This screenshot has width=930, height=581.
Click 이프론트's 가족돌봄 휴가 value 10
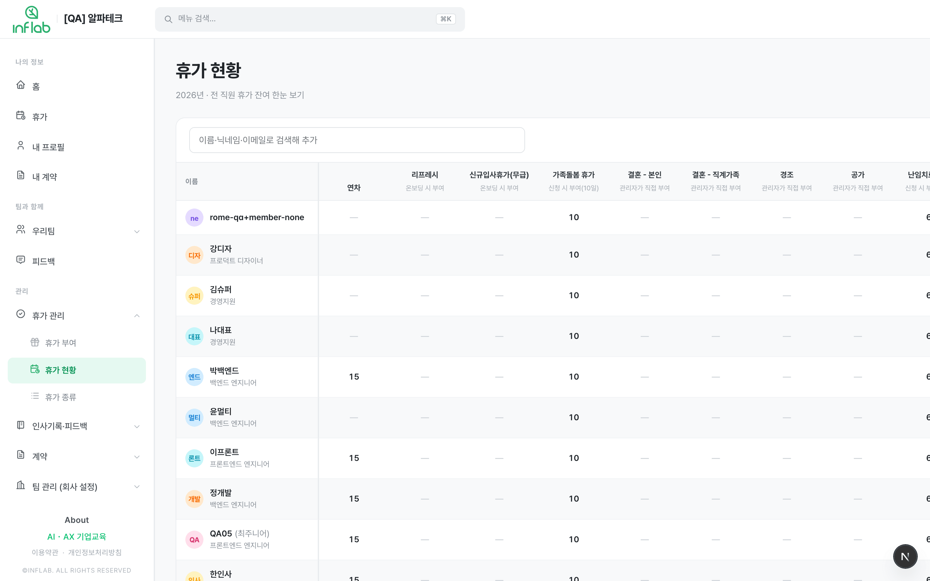[574, 458]
